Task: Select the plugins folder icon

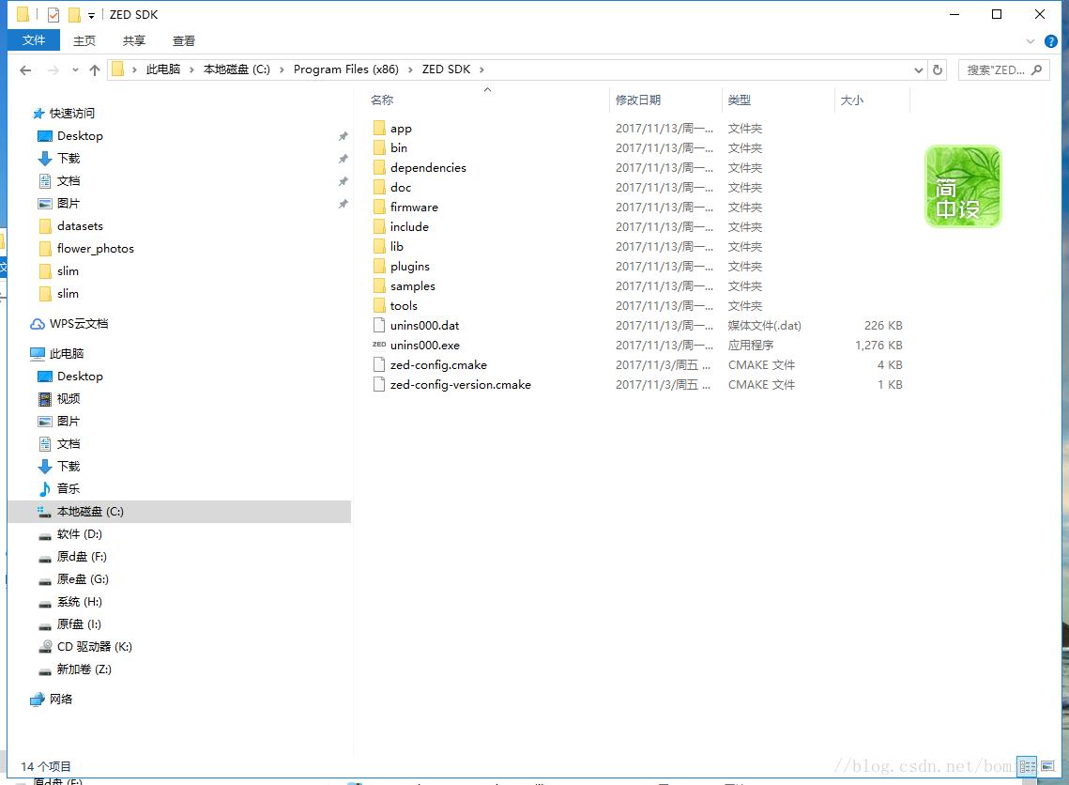Action: coord(379,267)
